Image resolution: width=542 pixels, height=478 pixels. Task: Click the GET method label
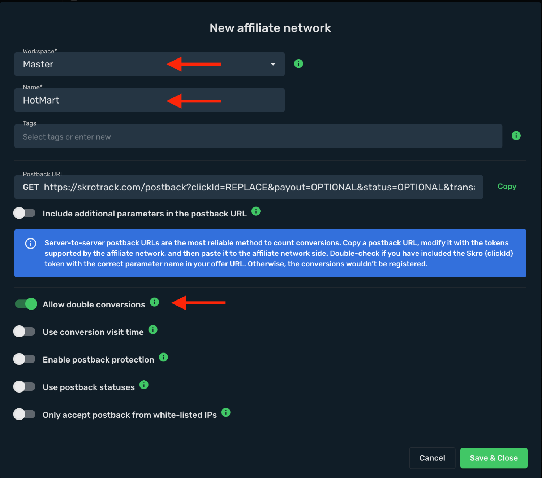(x=31, y=187)
